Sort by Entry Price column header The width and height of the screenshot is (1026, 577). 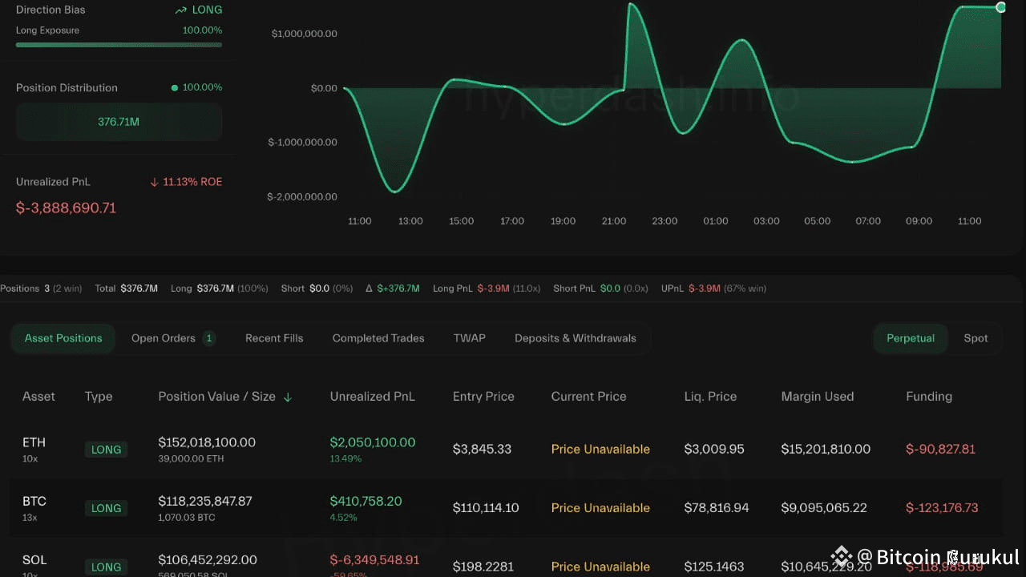point(483,397)
